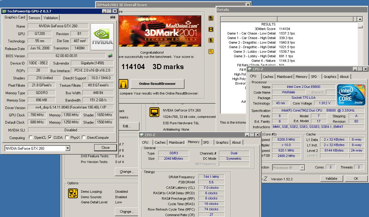Open the About tab in right CPU-Z window
The image size is (369, 217).
[344, 77]
